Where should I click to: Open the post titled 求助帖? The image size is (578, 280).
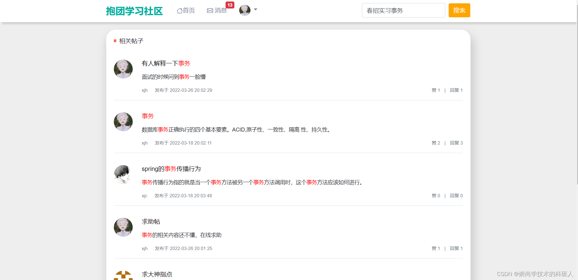point(151,222)
